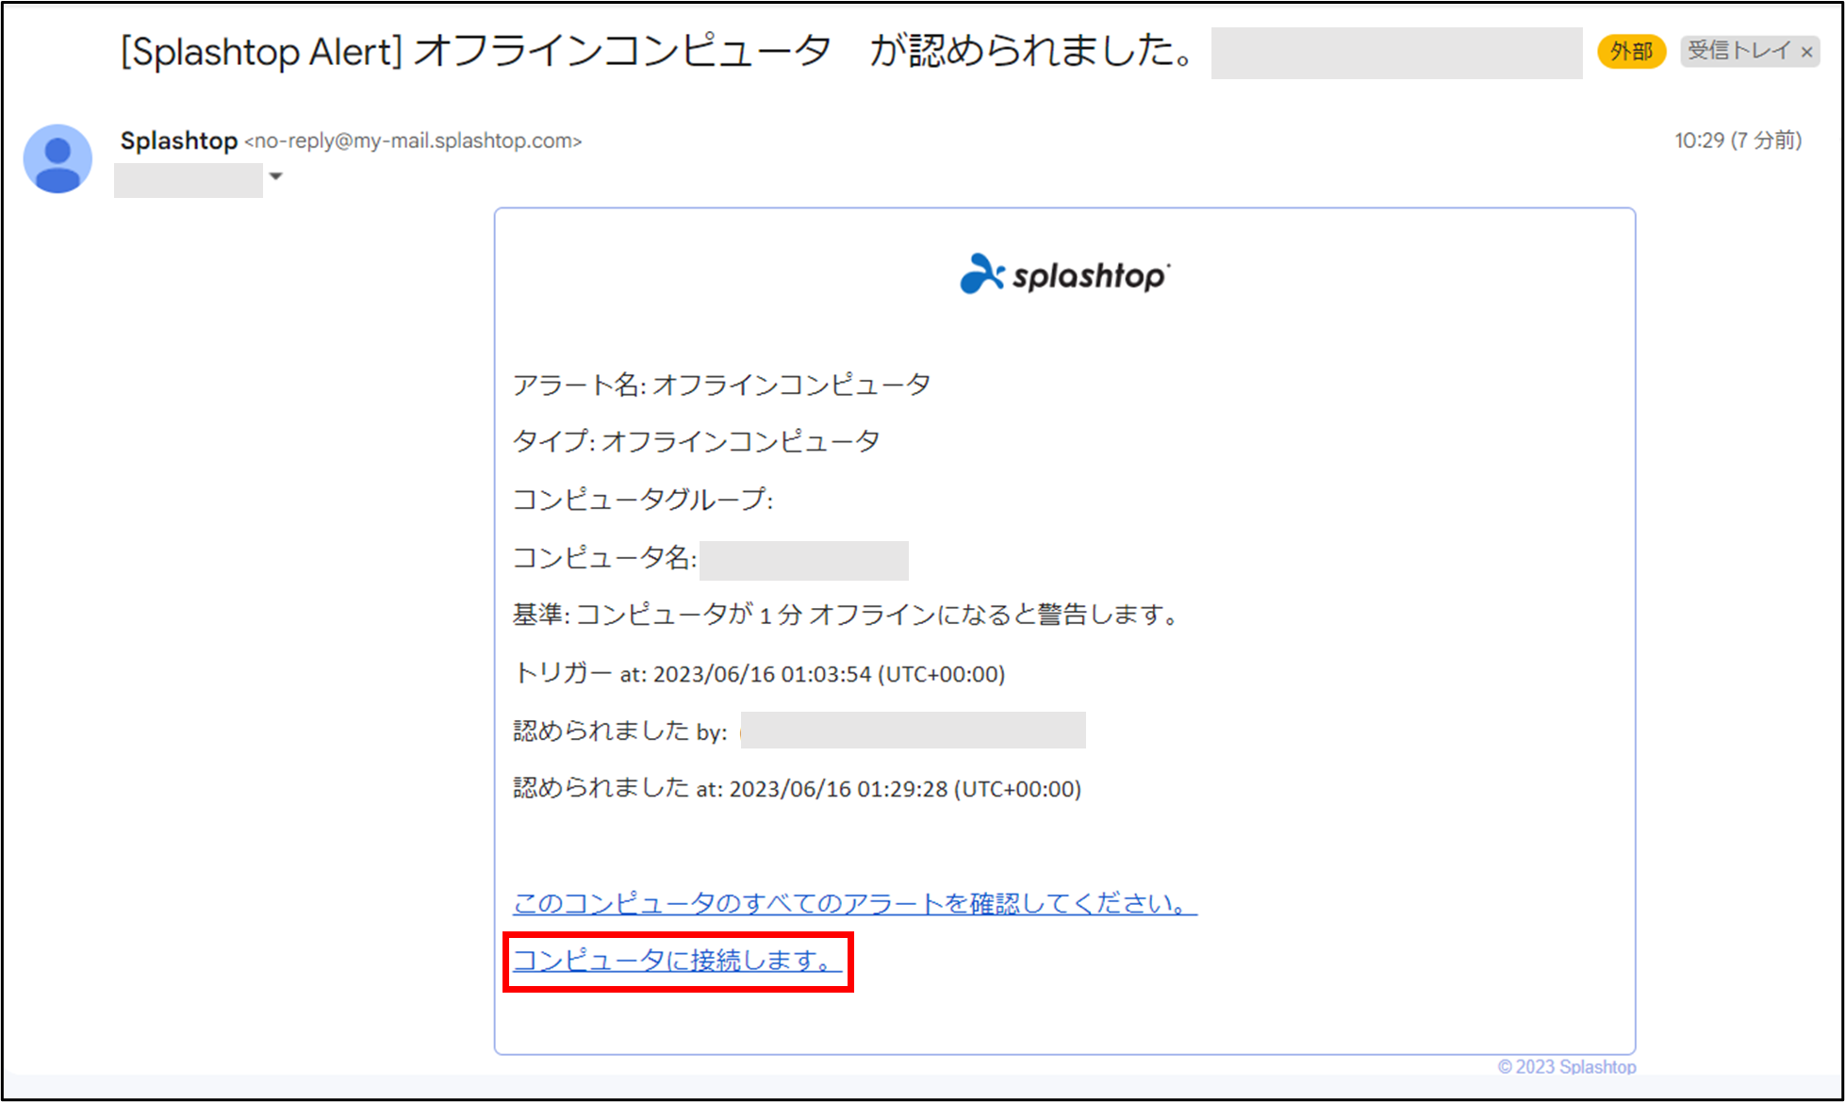
Task: Remove the 受信トレイ label with its x
Action: coord(1806,52)
